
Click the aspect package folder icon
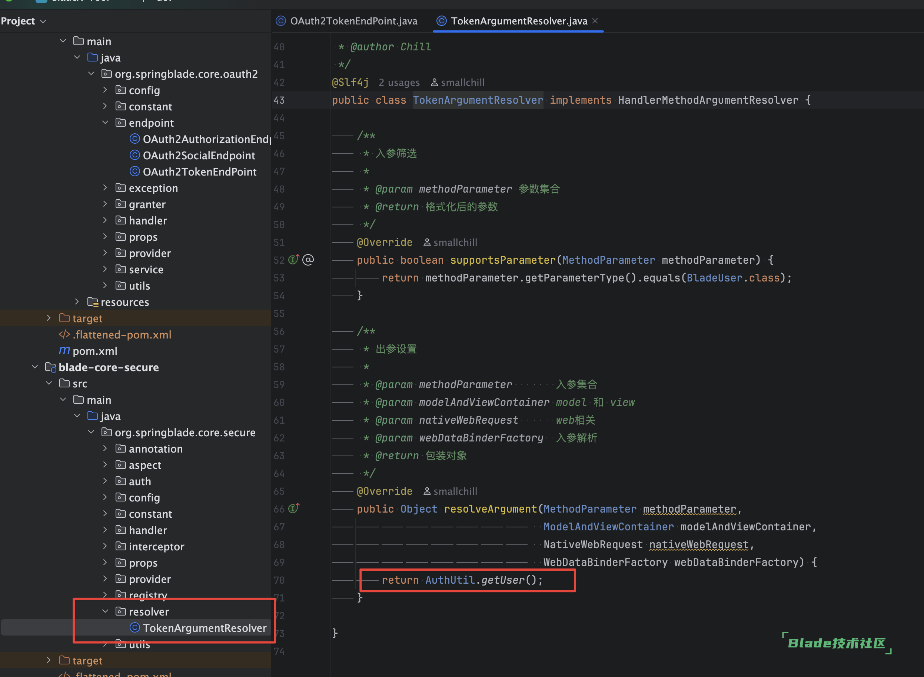click(x=120, y=465)
